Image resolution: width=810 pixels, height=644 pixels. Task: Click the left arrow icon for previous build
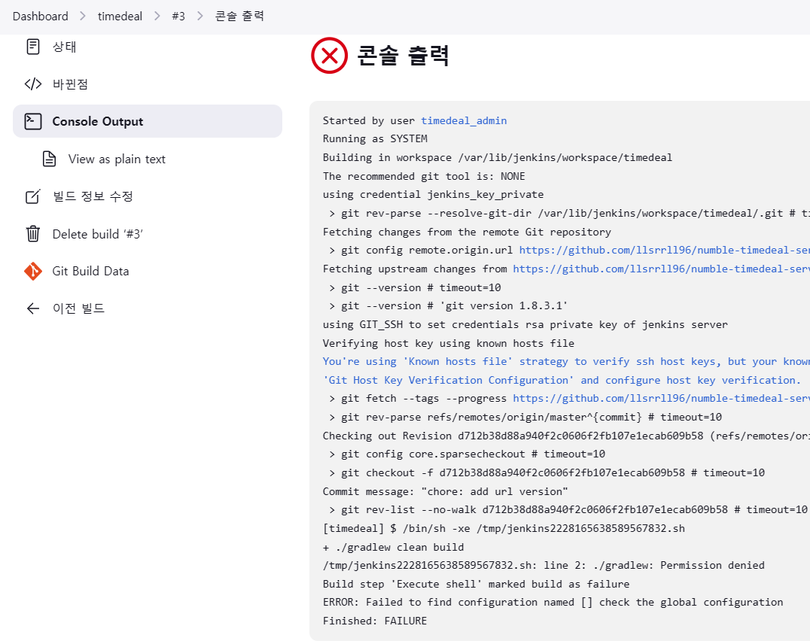tap(33, 308)
